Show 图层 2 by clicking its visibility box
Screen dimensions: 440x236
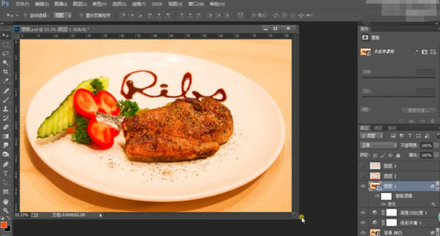(363, 176)
